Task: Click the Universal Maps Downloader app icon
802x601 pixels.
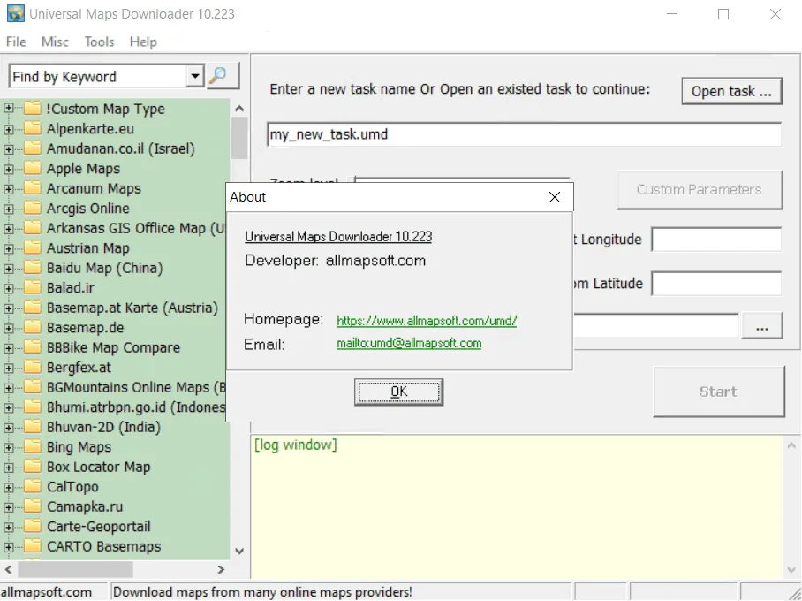Action: click(15, 13)
